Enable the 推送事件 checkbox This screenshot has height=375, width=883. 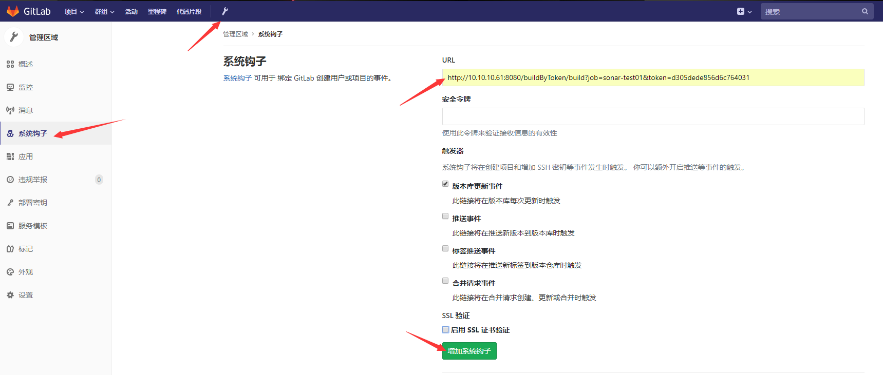445,216
